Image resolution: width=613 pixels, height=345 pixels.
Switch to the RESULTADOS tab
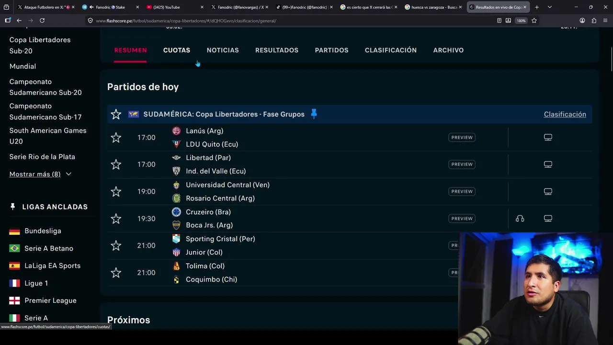coord(277,50)
